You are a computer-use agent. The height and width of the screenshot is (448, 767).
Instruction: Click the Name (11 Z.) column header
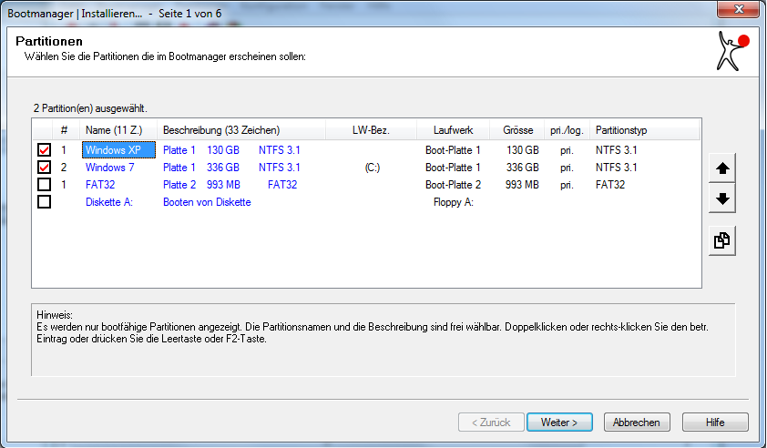pyautogui.click(x=118, y=130)
